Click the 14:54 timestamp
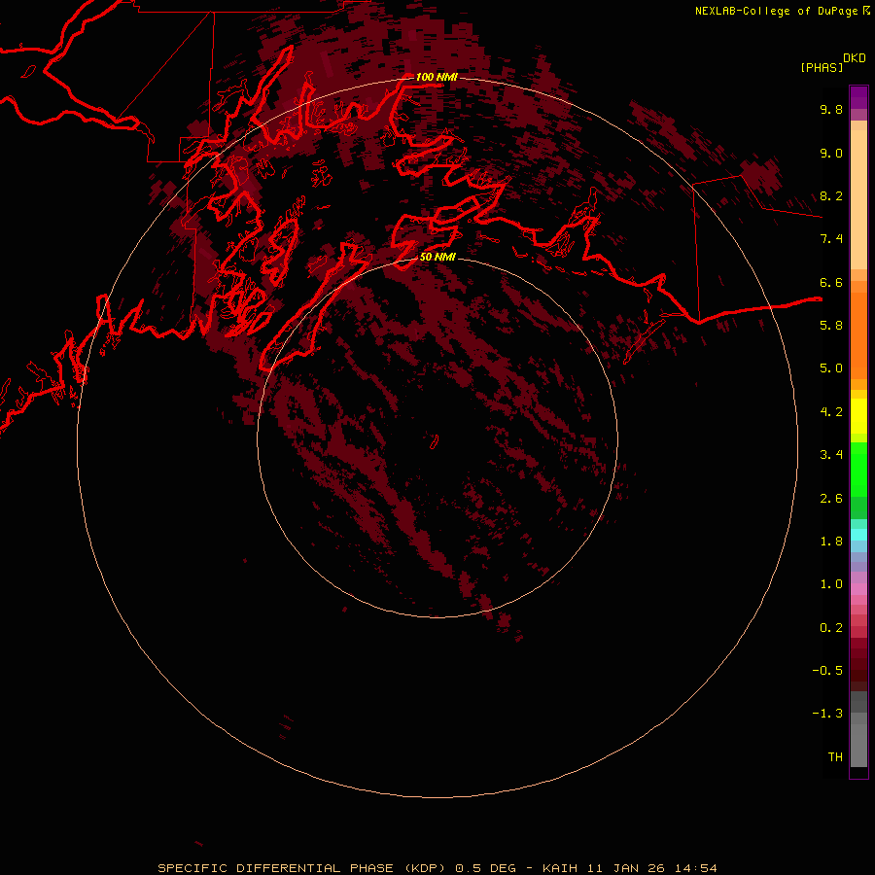875x875 pixels. tap(696, 868)
